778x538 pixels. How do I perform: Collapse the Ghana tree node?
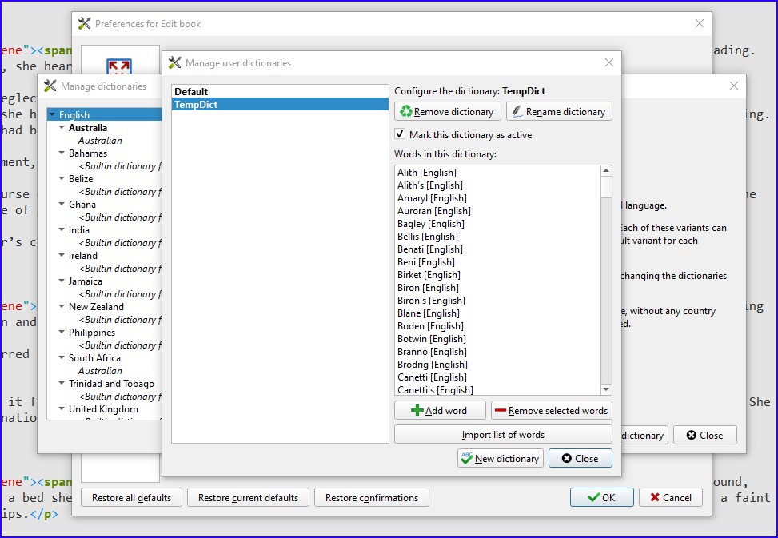[x=62, y=204]
